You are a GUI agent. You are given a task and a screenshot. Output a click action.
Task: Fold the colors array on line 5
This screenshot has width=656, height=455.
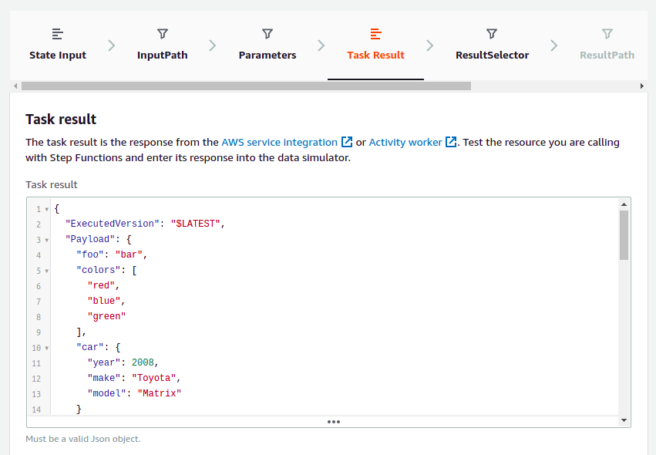pos(46,271)
